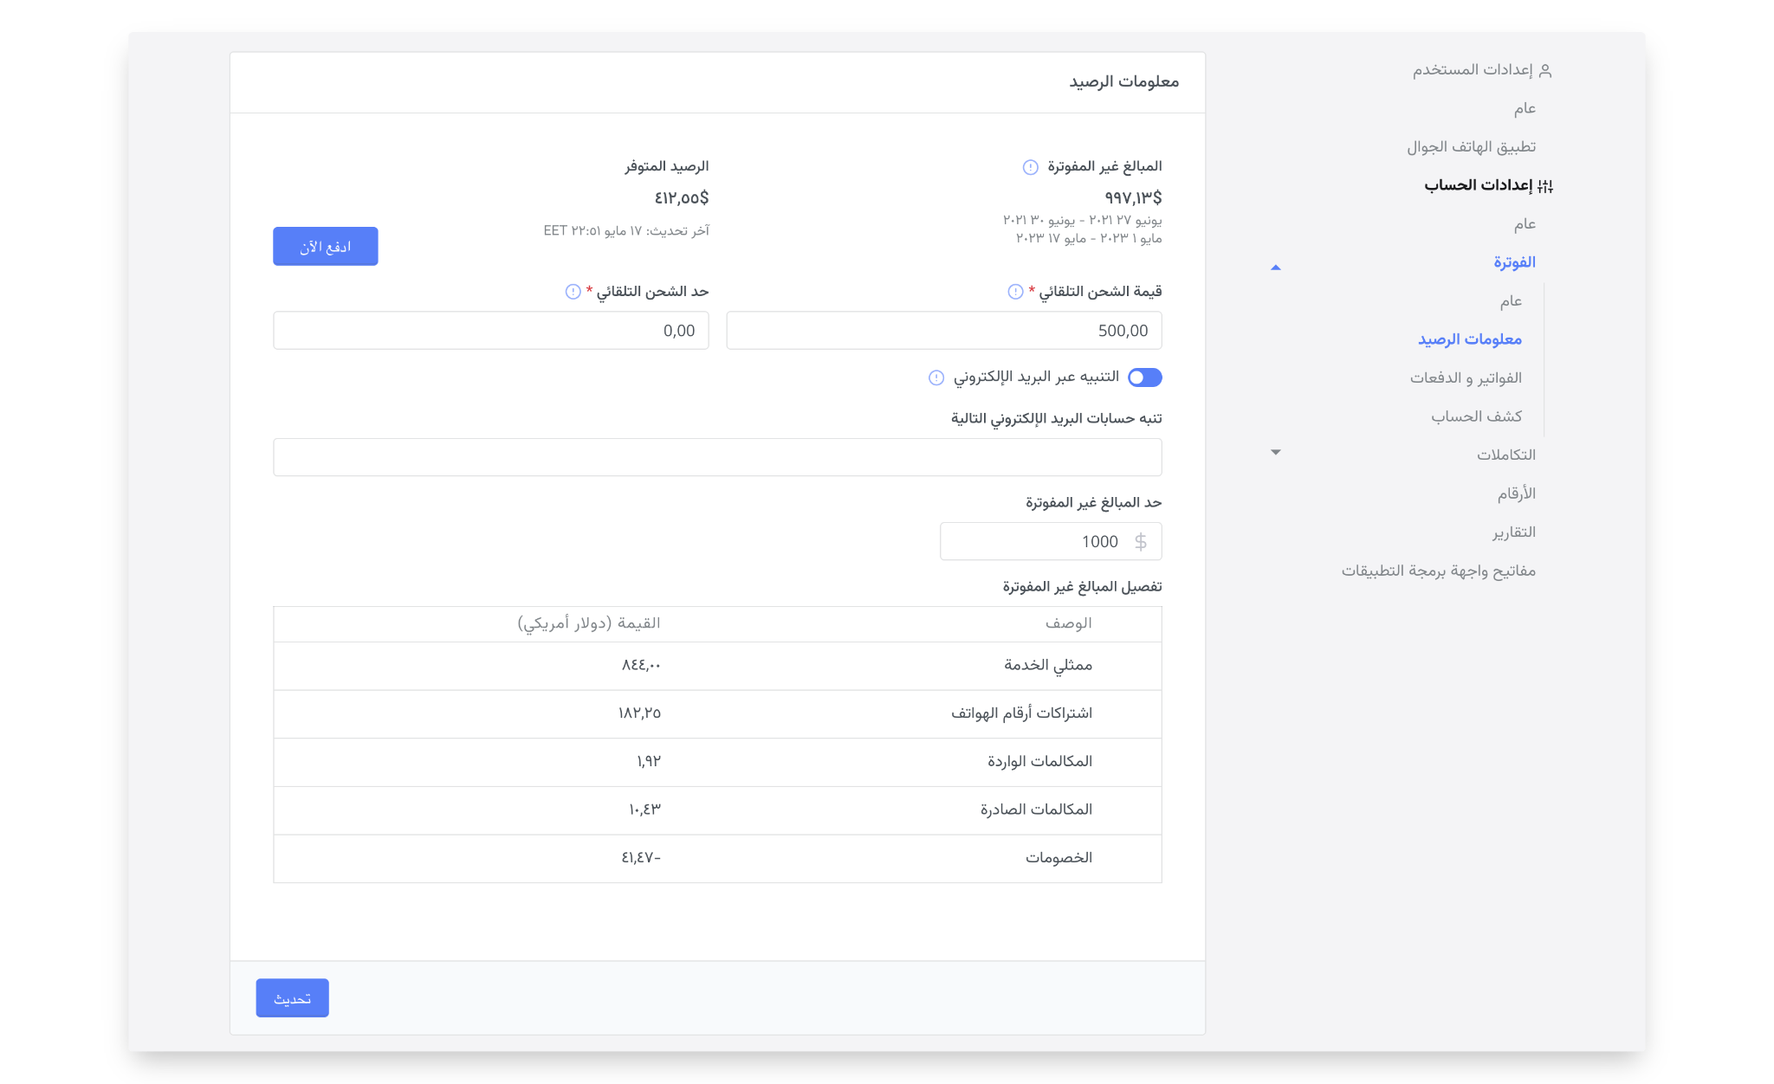1774x1084 pixels.
Task: Open مفاتيح واجهة برمجة التطبيقات page
Action: click(x=1438, y=571)
